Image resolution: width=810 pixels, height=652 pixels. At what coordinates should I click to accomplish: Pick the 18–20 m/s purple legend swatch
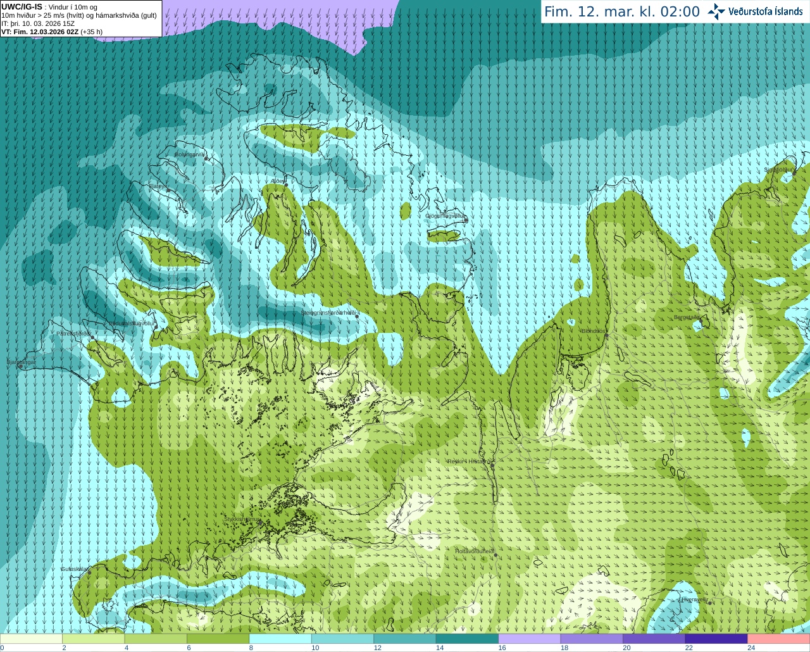point(592,639)
